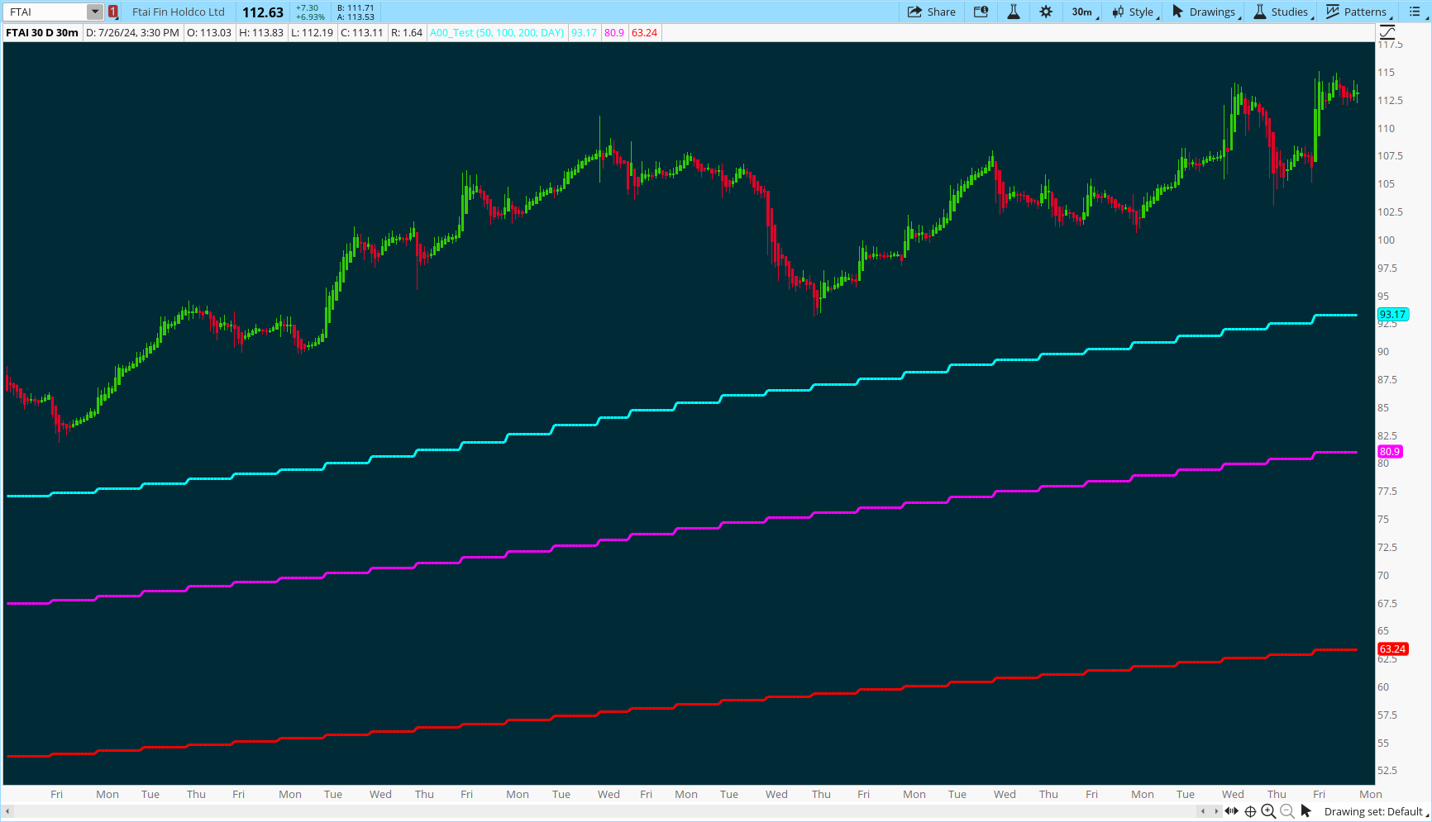Click the D: 7/26/24, 3:30 PM date label
This screenshot has height=822, width=1432.
[133, 33]
